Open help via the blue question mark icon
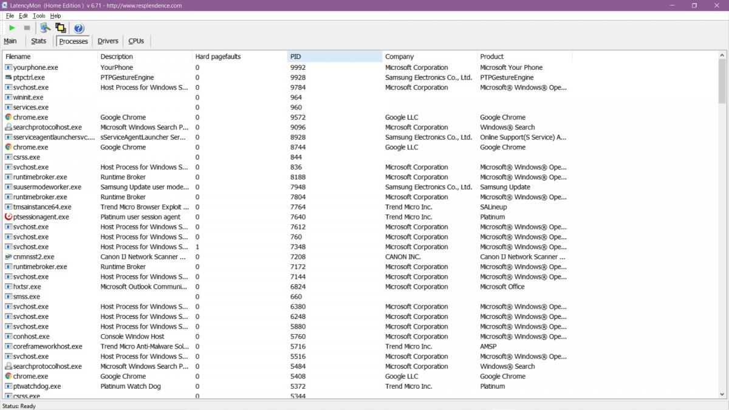The width and height of the screenshot is (729, 410). tap(78, 28)
